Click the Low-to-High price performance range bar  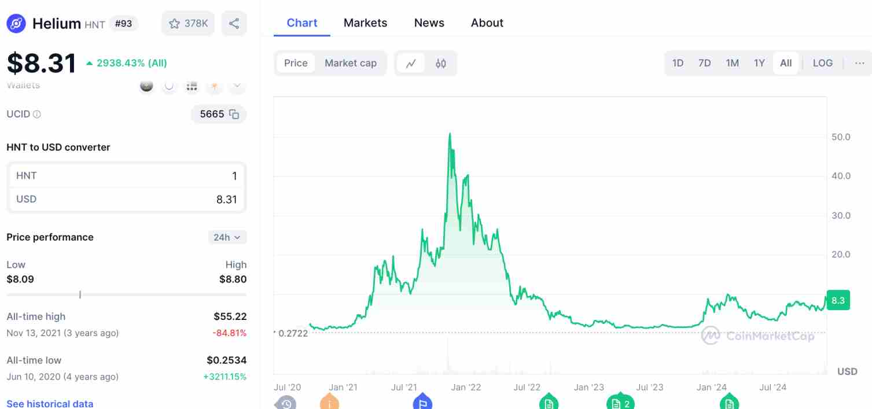click(x=126, y=294)
